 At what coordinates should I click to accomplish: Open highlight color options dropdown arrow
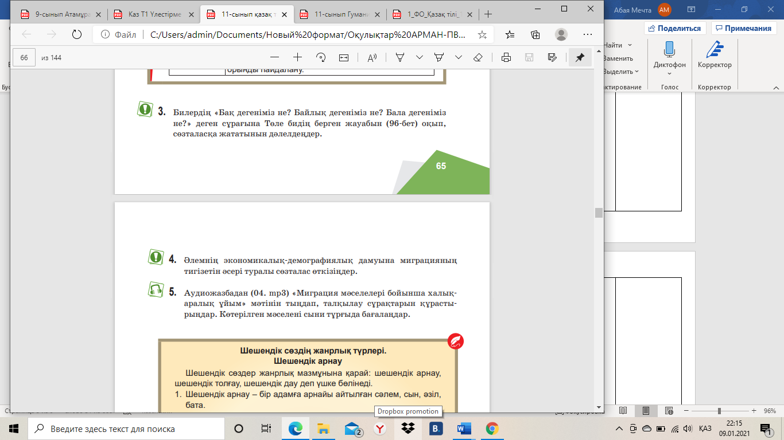pyautogui.click(x=458, y=57)
